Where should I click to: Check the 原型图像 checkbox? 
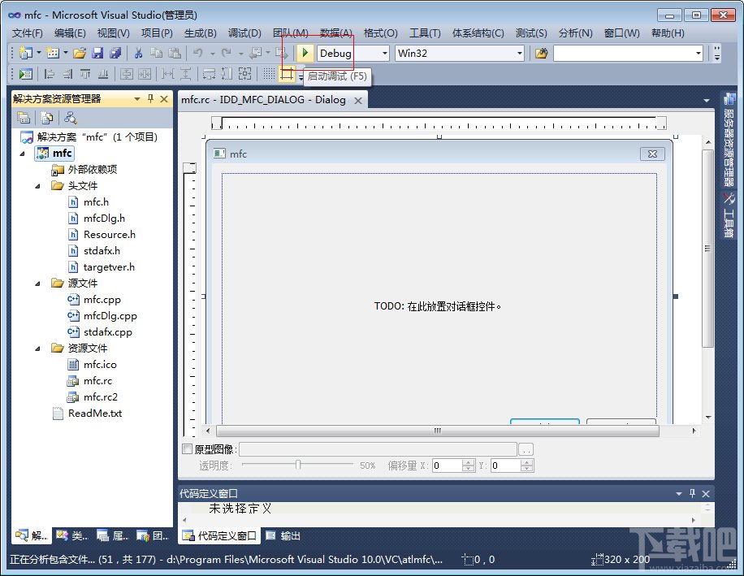point(186,448)
